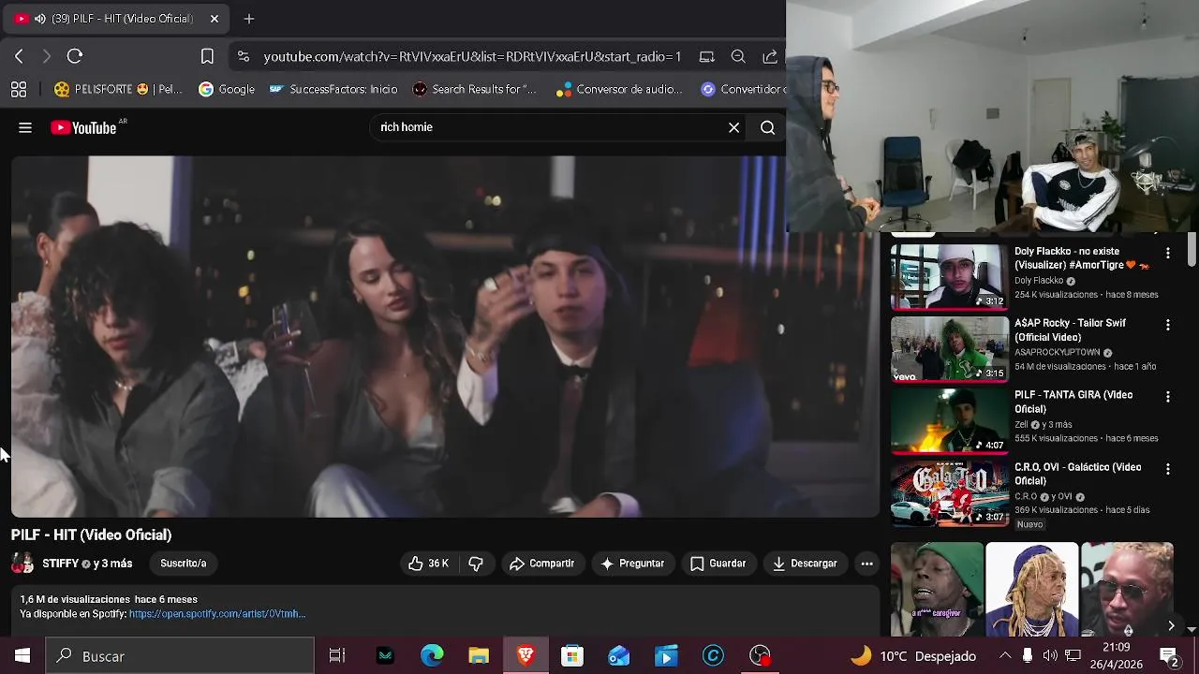Open more actions three-dot menu under video
The image size is (1199, 674).
pos(866,564)
